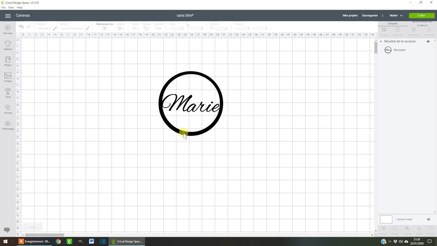Click the Reproduire duplicate icon
The width and height of the screenshot is (437, 246).
[413, 30]
